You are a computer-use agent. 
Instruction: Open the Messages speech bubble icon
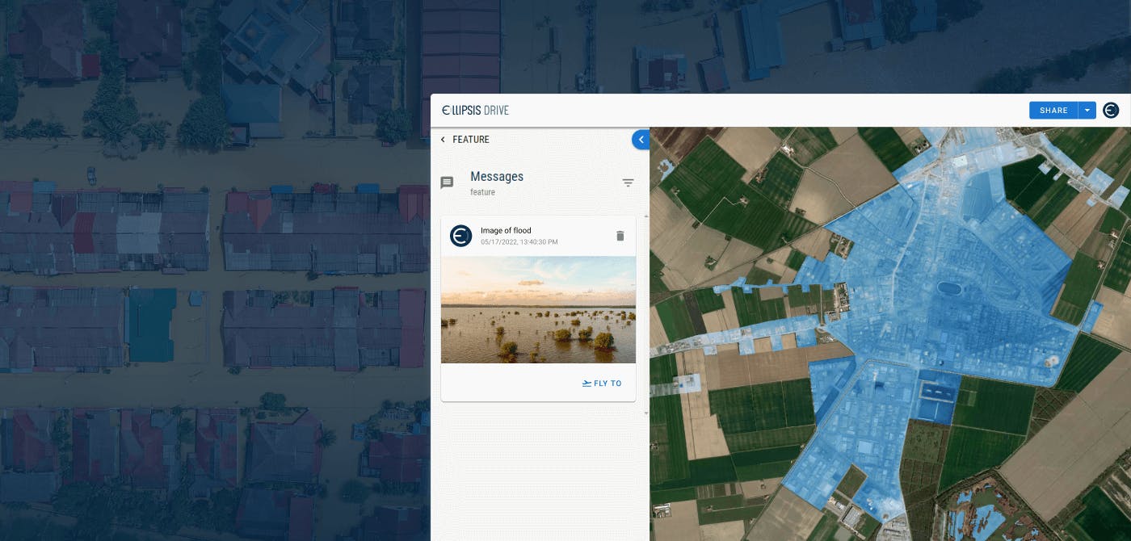coord(447,182)
